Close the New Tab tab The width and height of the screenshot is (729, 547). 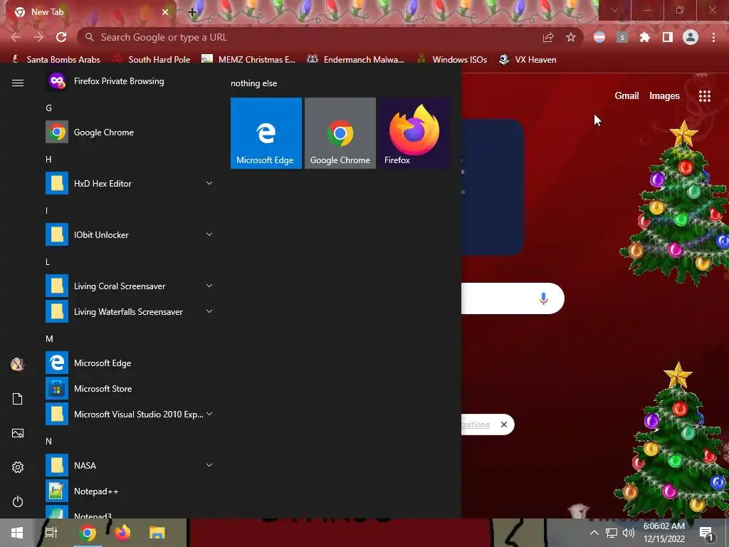(x=165, y=12)
